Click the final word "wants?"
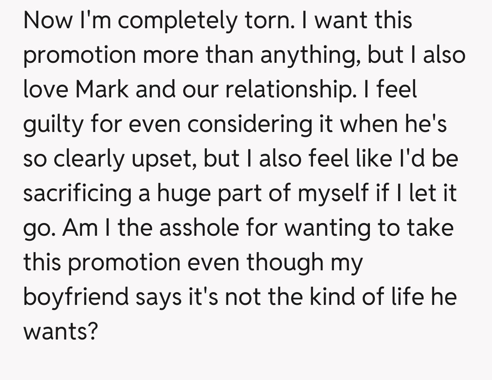Screen dimensions: 492x380 pos(60,332)
